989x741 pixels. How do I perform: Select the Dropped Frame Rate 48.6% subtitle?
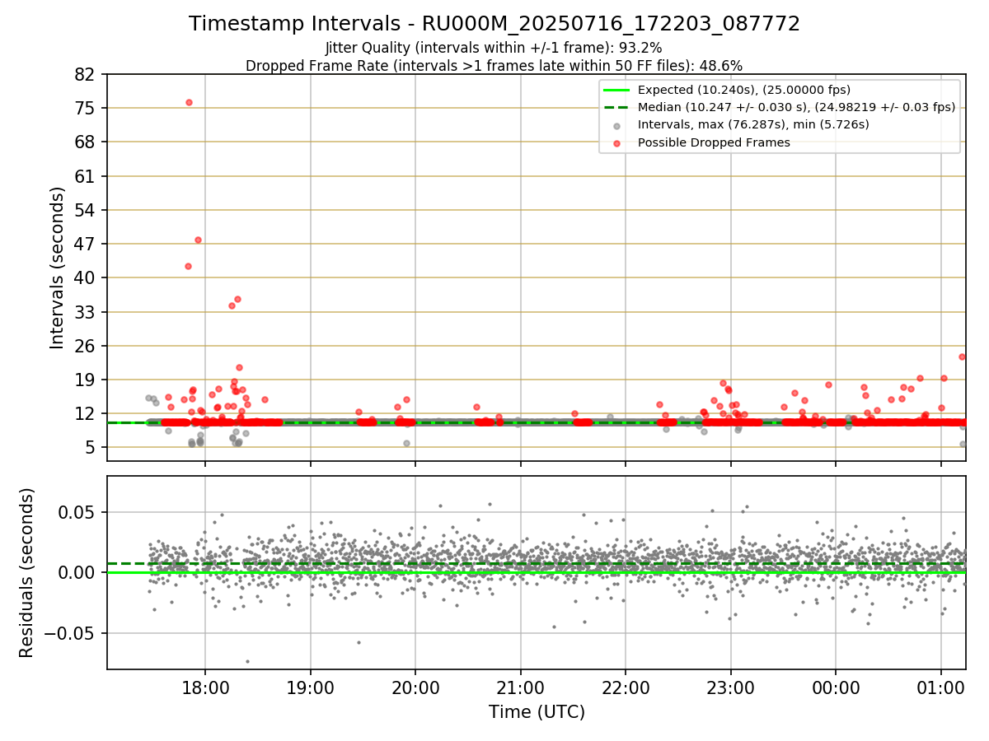494,66
